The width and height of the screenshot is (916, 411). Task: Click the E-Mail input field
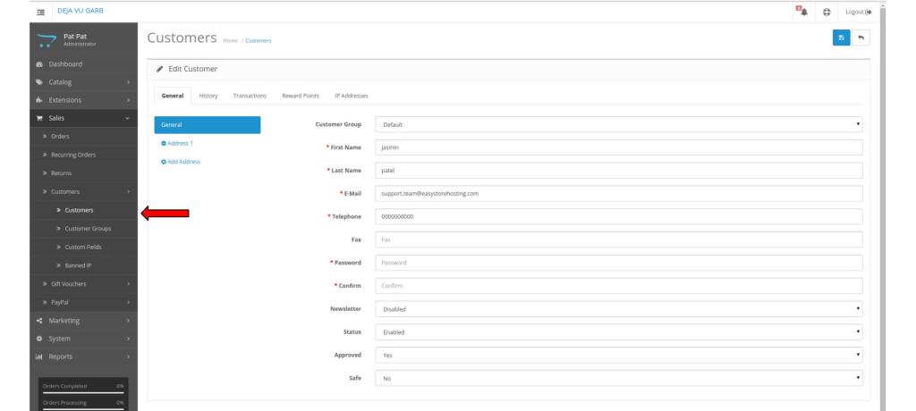619,193
